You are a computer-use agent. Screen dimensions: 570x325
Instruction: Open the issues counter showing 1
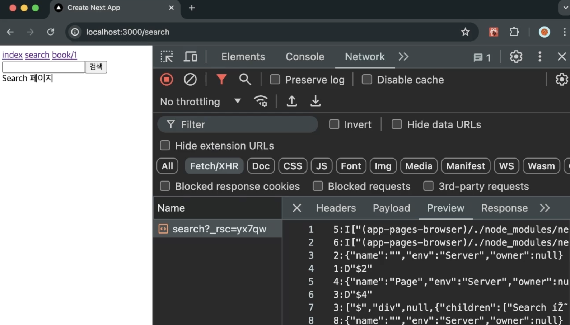coord(482,57)
